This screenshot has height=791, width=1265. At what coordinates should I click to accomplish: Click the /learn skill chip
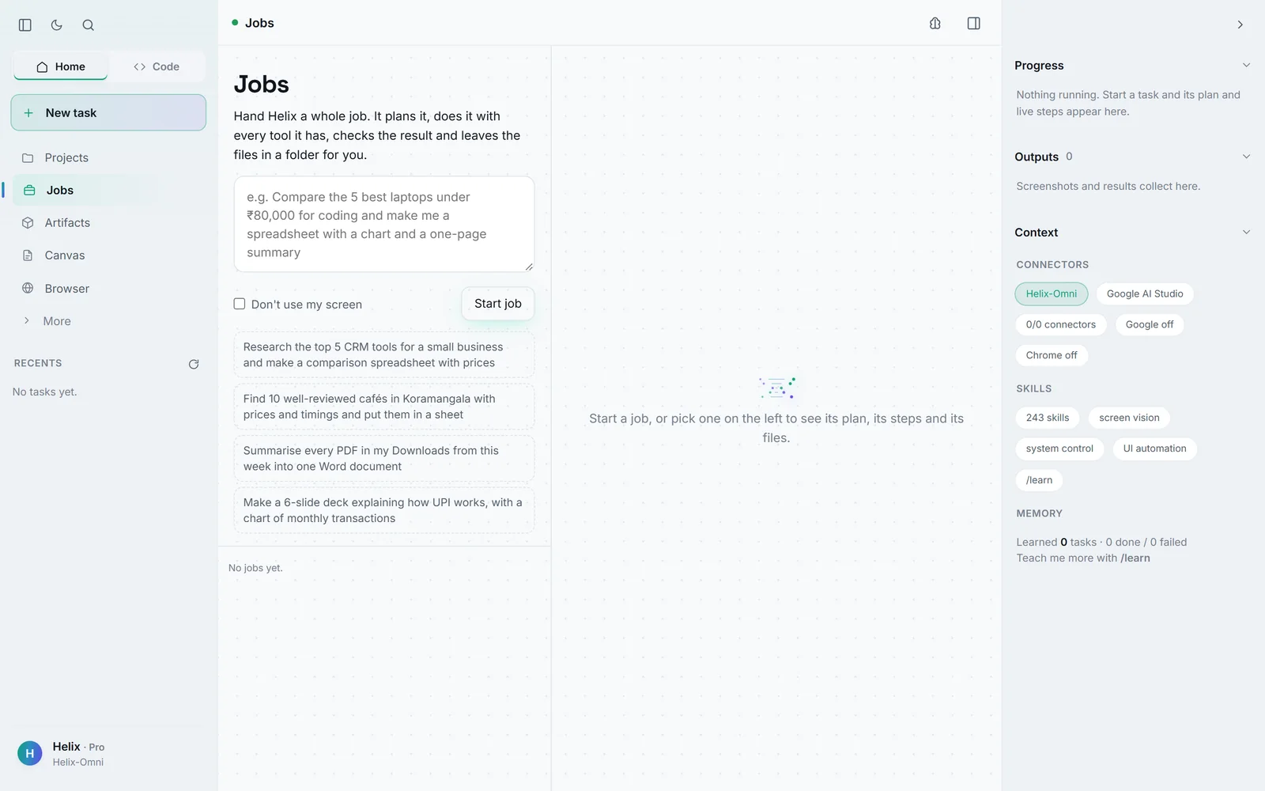(x=1039, y=480)
